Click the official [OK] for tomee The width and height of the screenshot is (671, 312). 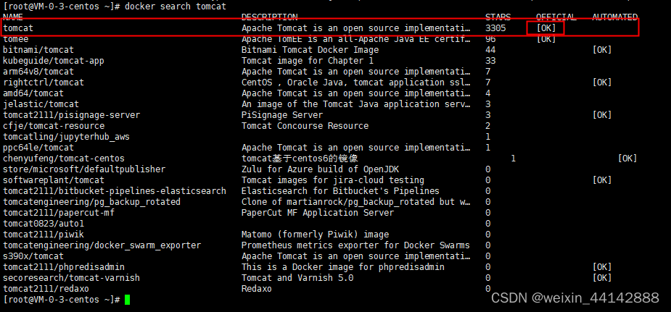click(x=546, y=39)
